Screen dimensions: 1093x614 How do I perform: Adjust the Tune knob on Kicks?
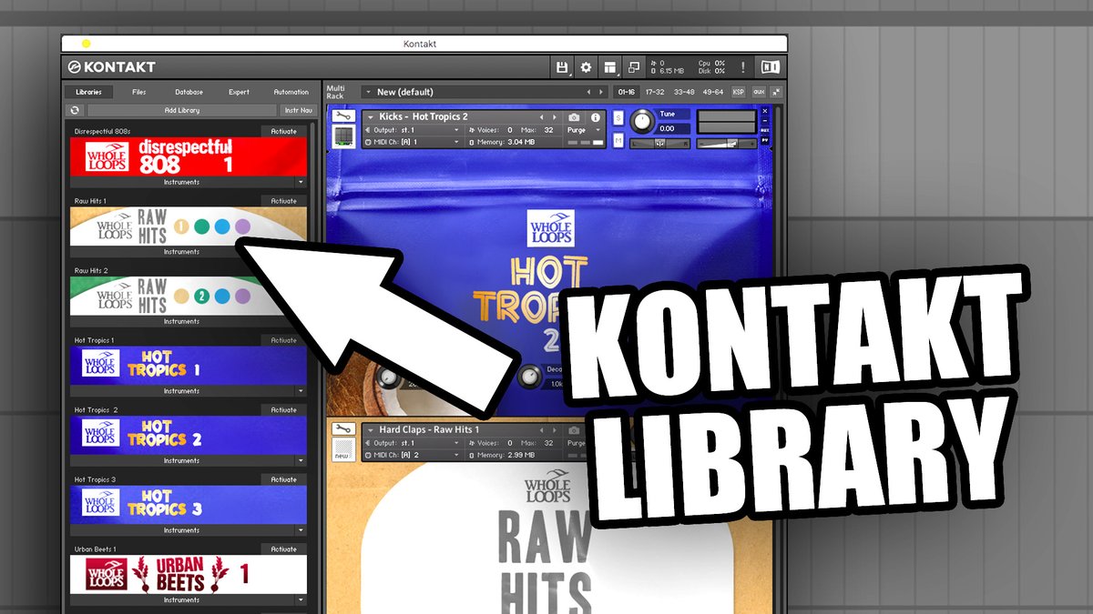[642, 120]
